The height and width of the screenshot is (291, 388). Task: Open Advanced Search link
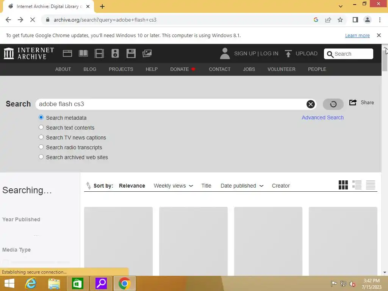[x=322, y=117]
